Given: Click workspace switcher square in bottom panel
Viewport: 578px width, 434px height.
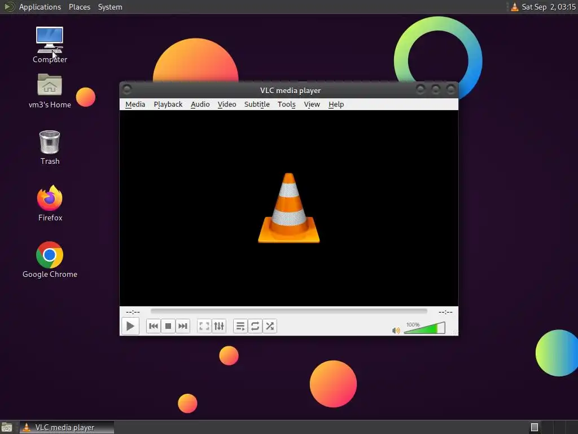Looking at the screenshot, I should [x=535, y=427].
